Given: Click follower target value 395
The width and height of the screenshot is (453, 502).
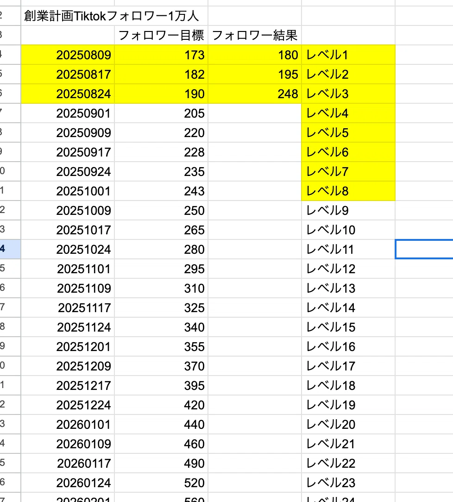Looking at the screenshot, I should tap(161, 385).
